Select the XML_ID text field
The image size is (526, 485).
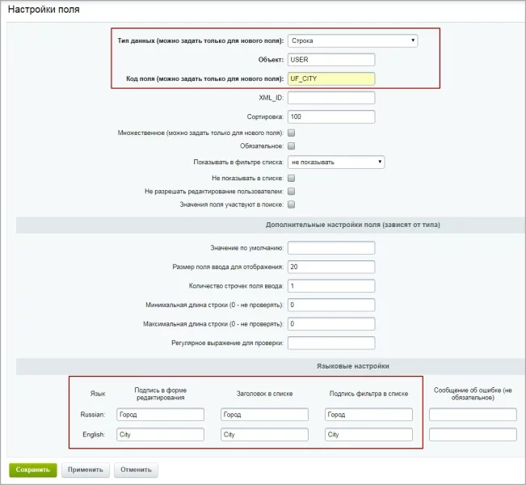point(331,98)
